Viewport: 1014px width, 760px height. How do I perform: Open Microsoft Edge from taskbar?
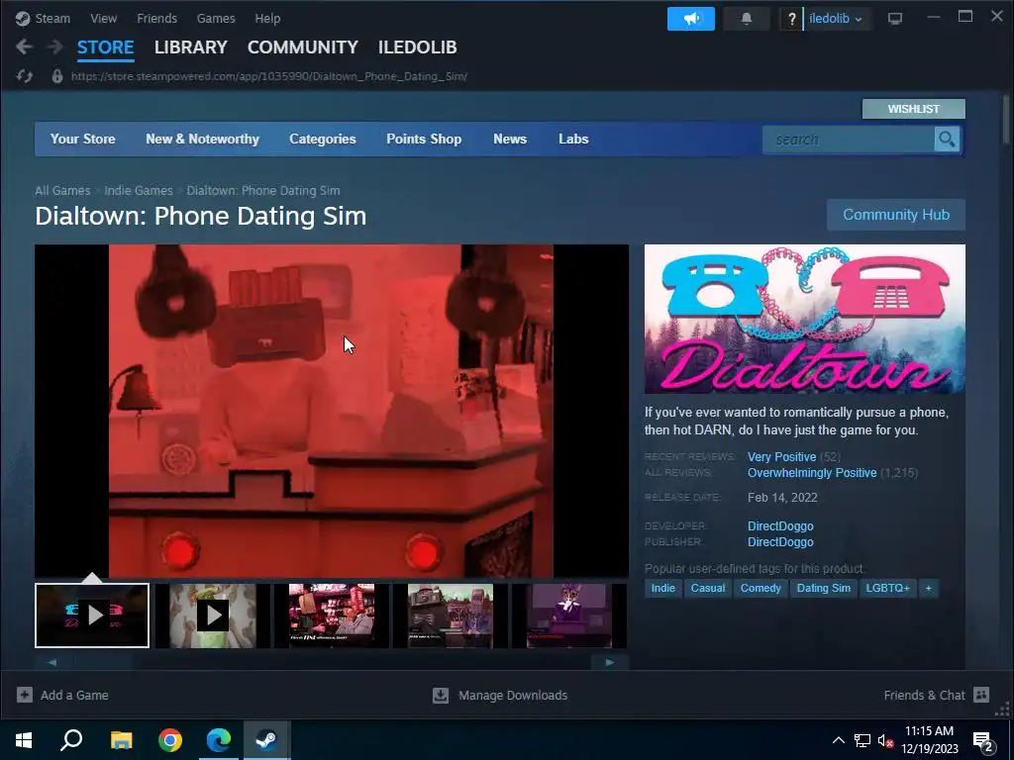219,740
